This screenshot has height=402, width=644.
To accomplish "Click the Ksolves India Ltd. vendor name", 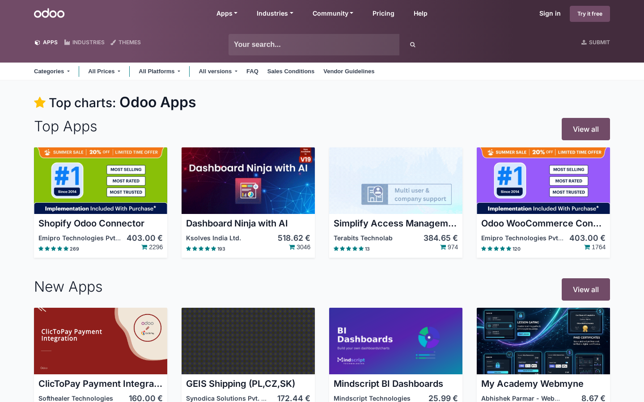I will (213, 238).
